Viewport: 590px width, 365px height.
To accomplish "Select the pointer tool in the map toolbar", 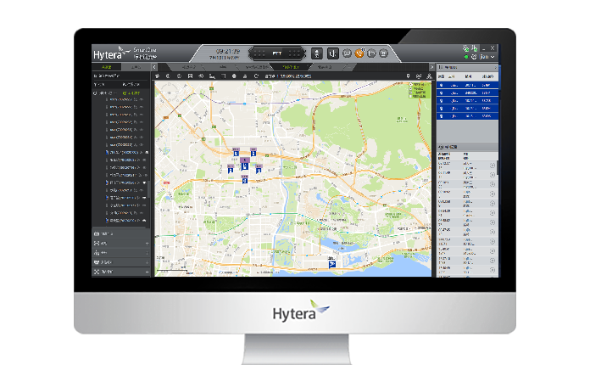I will point(158,76).
